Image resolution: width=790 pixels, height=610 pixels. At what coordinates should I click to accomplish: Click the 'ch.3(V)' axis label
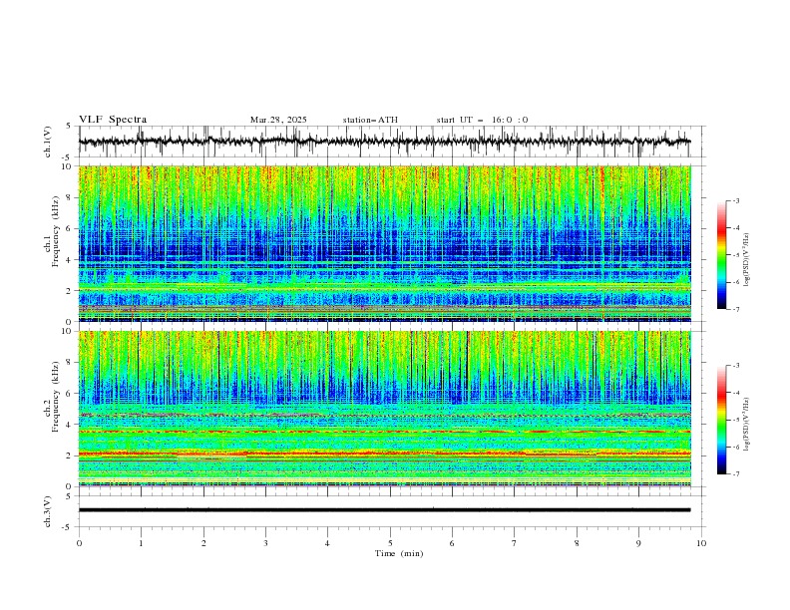point(48,511)
